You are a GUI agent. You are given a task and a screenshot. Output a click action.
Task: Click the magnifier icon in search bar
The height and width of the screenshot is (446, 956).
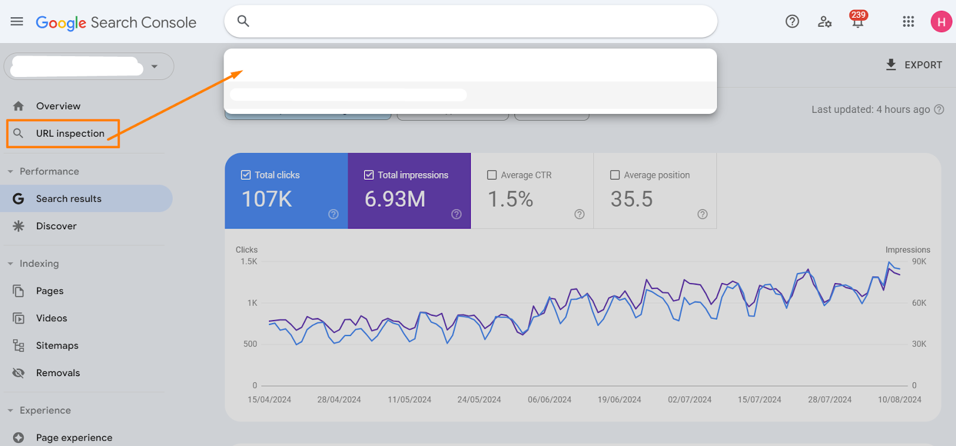243,21
